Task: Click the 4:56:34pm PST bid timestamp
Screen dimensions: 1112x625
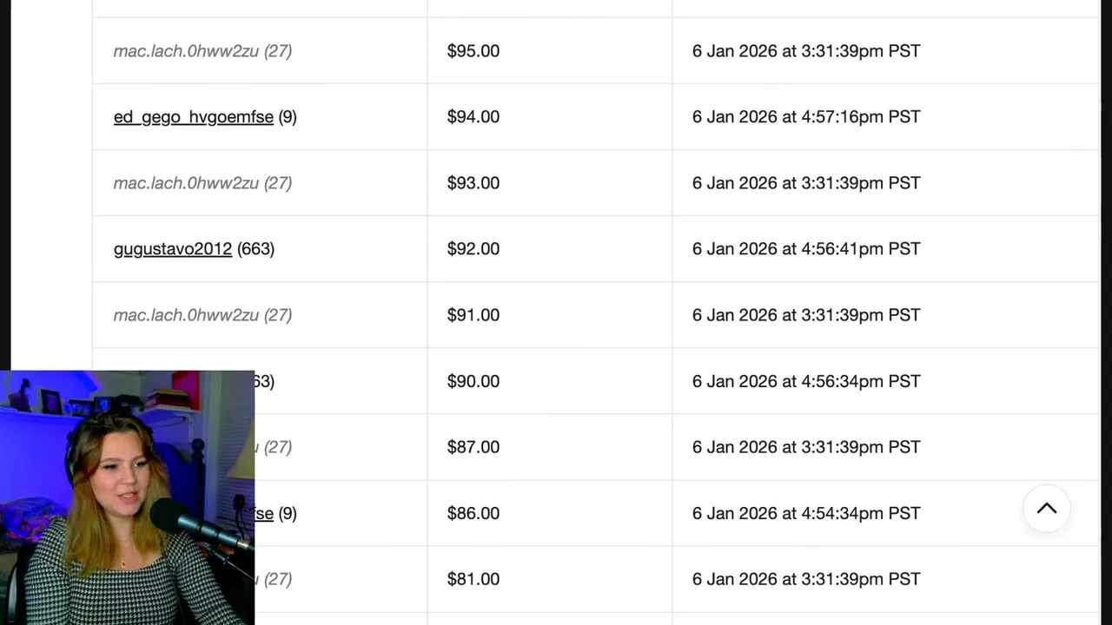Action: pos(805,381)
